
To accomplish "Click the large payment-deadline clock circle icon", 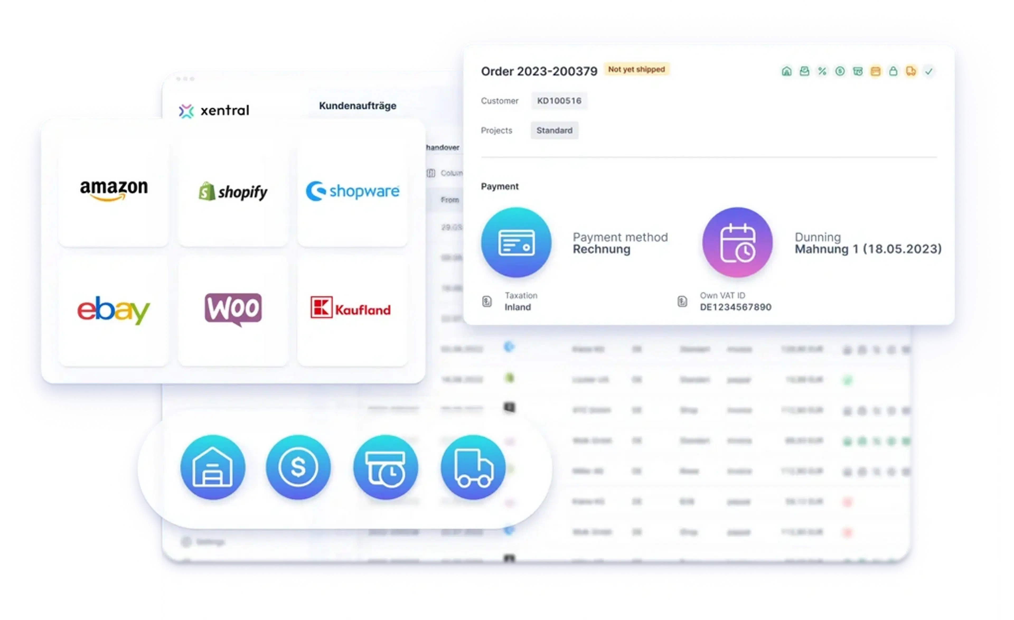I will pyautogui.click(x=386, y=467).
